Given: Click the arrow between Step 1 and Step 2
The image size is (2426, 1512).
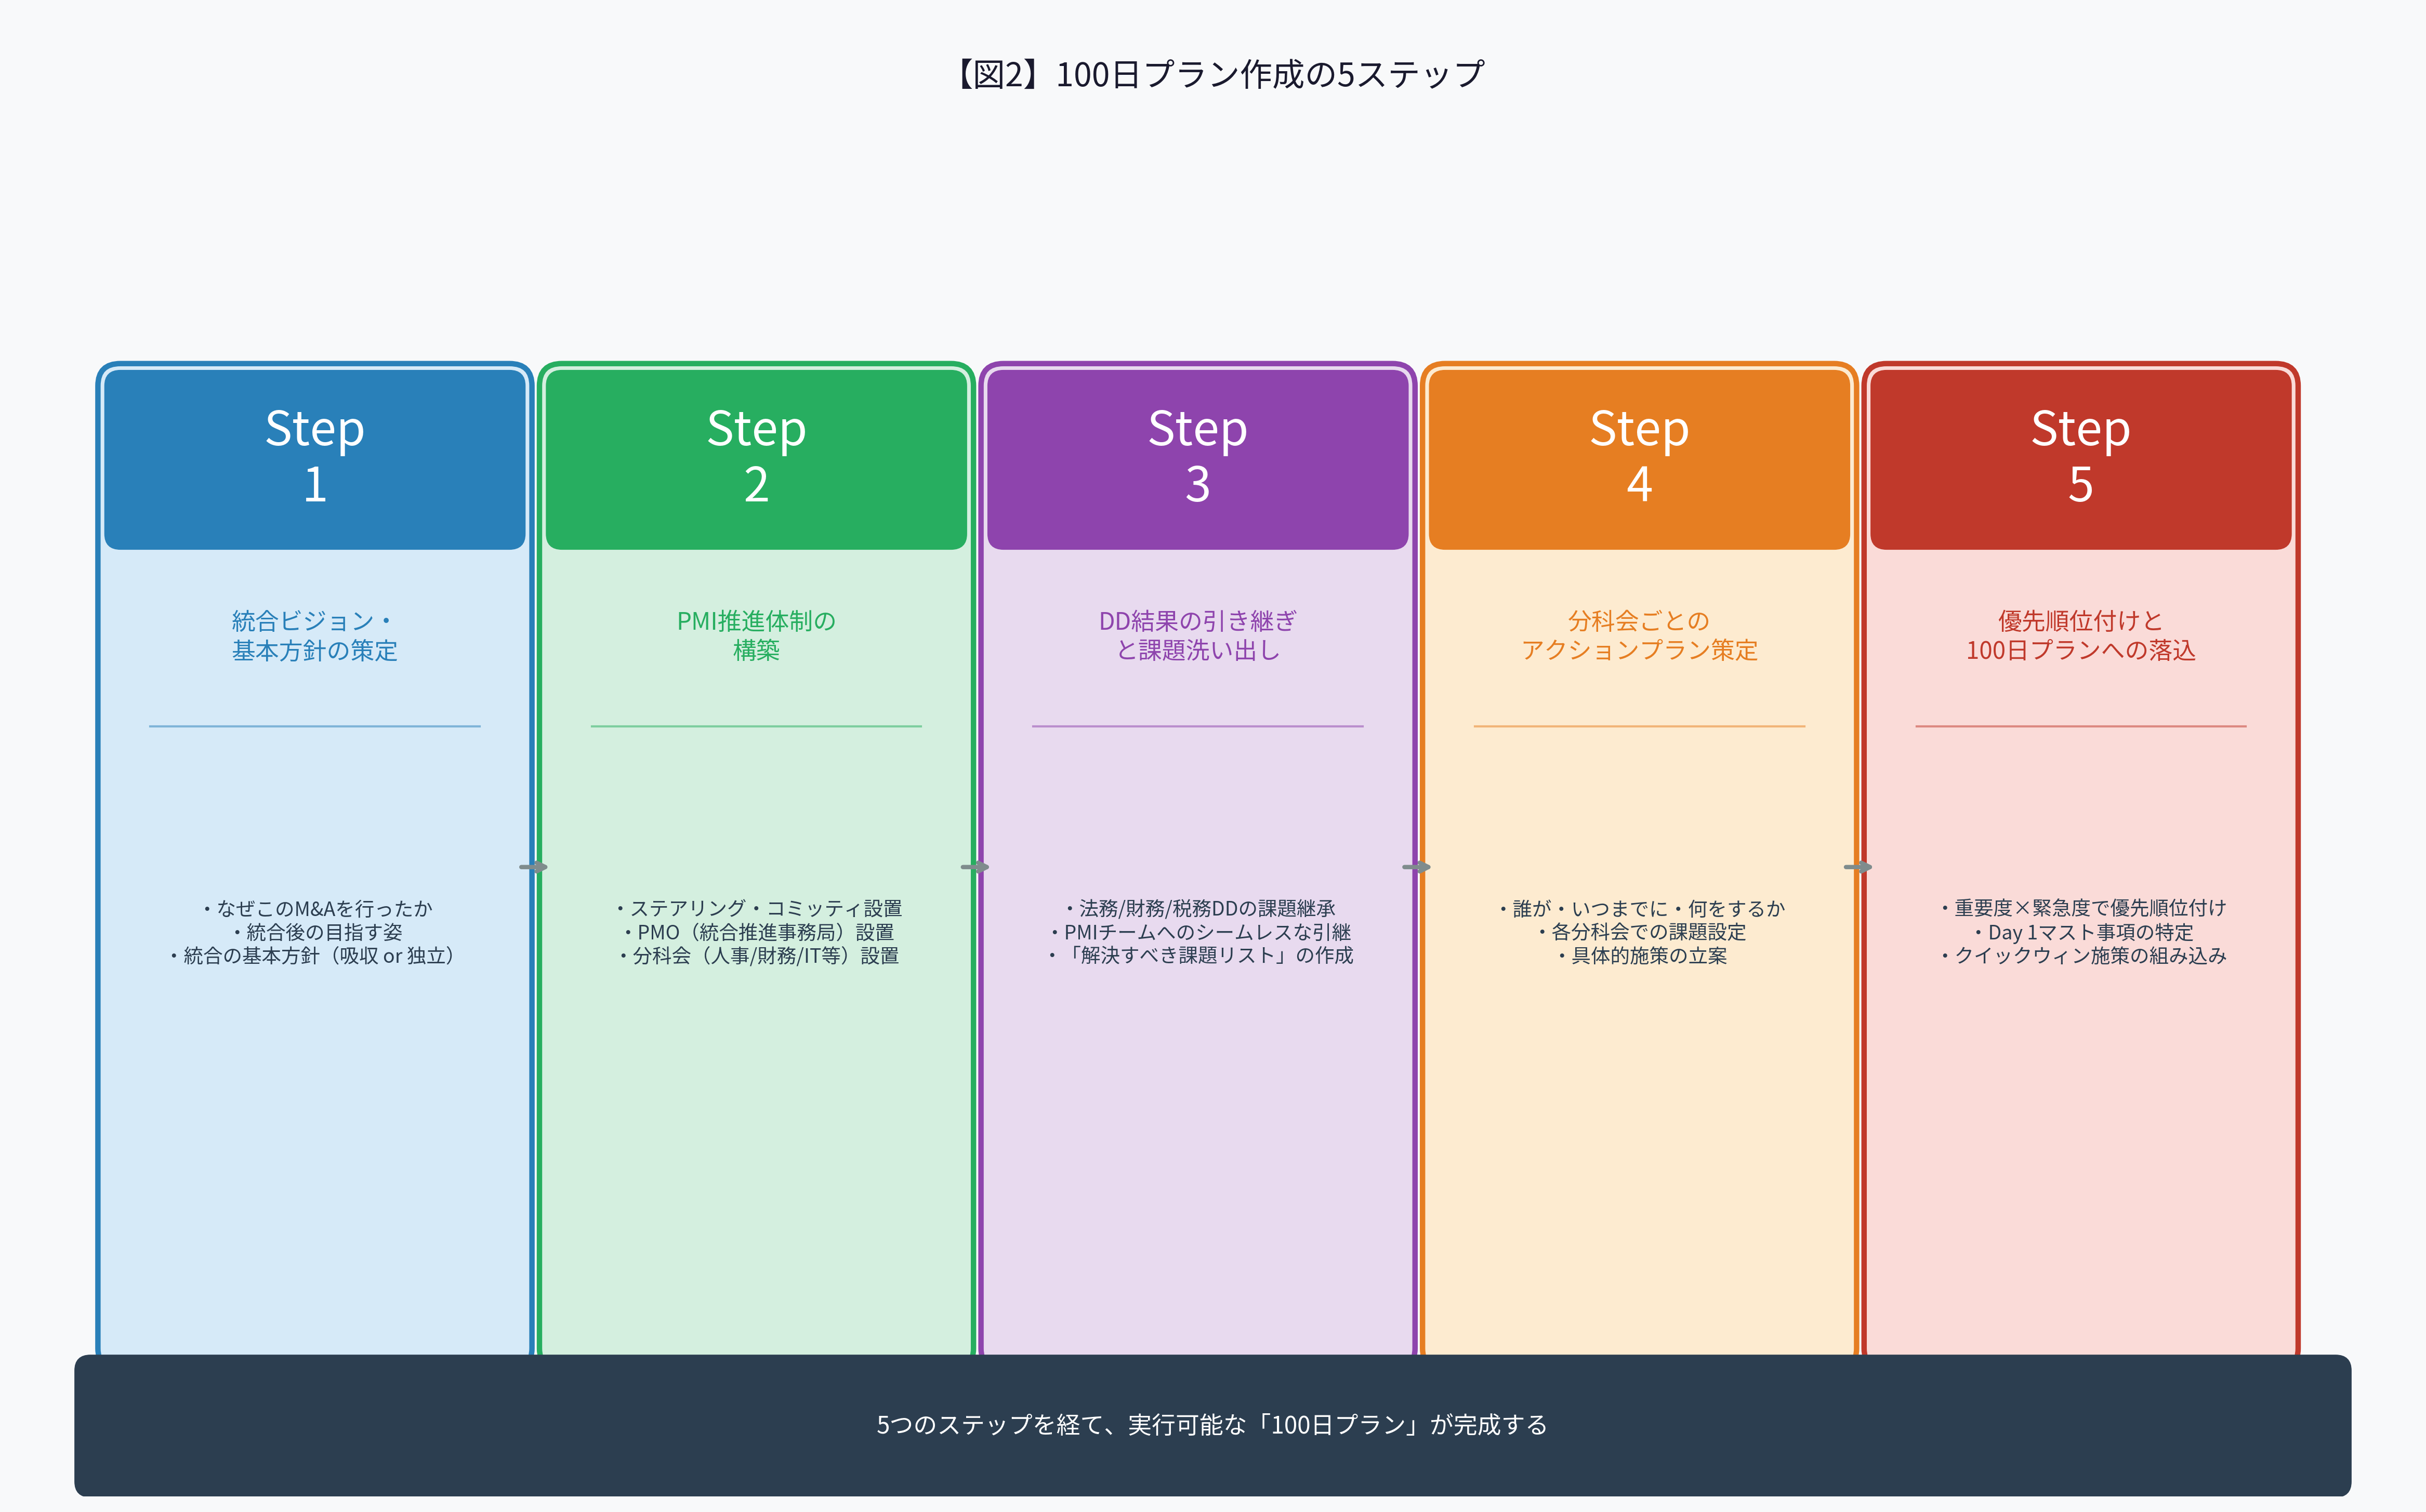Looking at the screenshot, I should (534, 868).
